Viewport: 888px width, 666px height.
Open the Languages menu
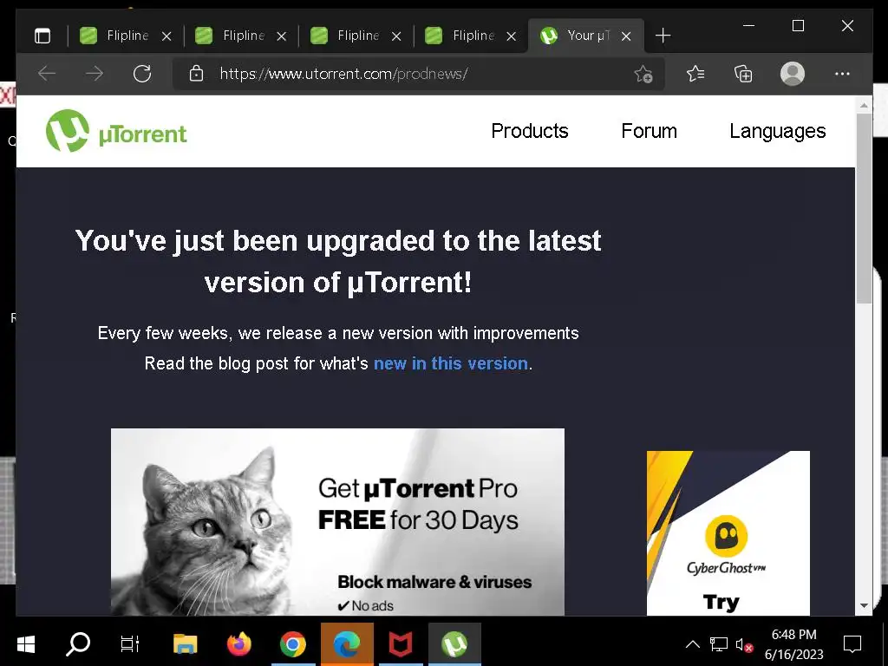778,131
